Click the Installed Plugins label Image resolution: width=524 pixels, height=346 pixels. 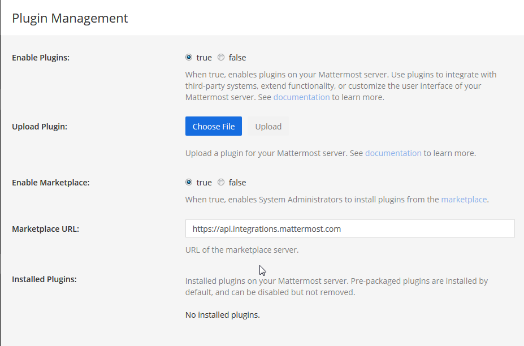pyautogui.click(x=45, y=279)
